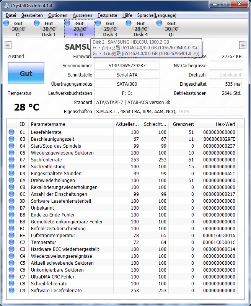This screenshot has width=251, height=306.
Task: Click the blue Gut health status button
Action: pyautogui.click(x=26, y=73)
